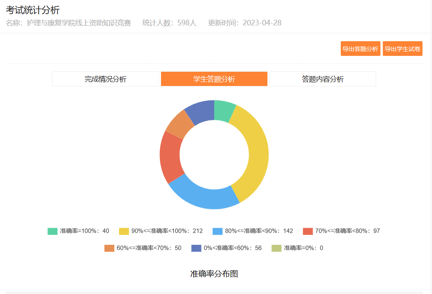The height and width of the screenshot is (294, 432).
Task: Click the 准确率分布图 chart title
Action: [214, 274]
